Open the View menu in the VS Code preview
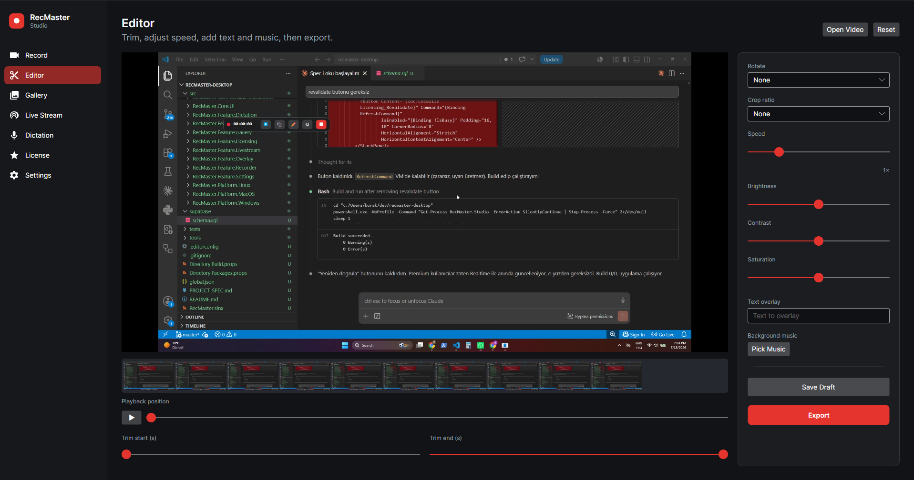Viewport: 914px width, 480px height. pos(237,60)
